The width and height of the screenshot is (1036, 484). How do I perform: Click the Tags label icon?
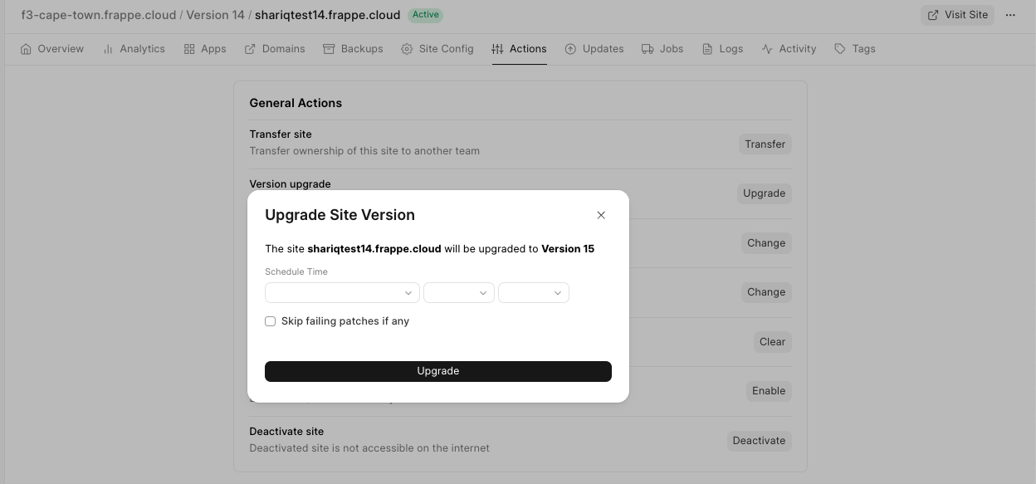coord(840,49)
